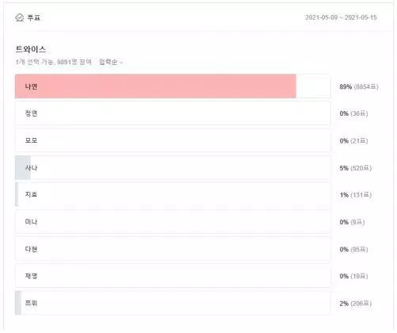Click the 투표 checkmark icon
The height and width of the screenshot is (333, 397).
(20, 17)
